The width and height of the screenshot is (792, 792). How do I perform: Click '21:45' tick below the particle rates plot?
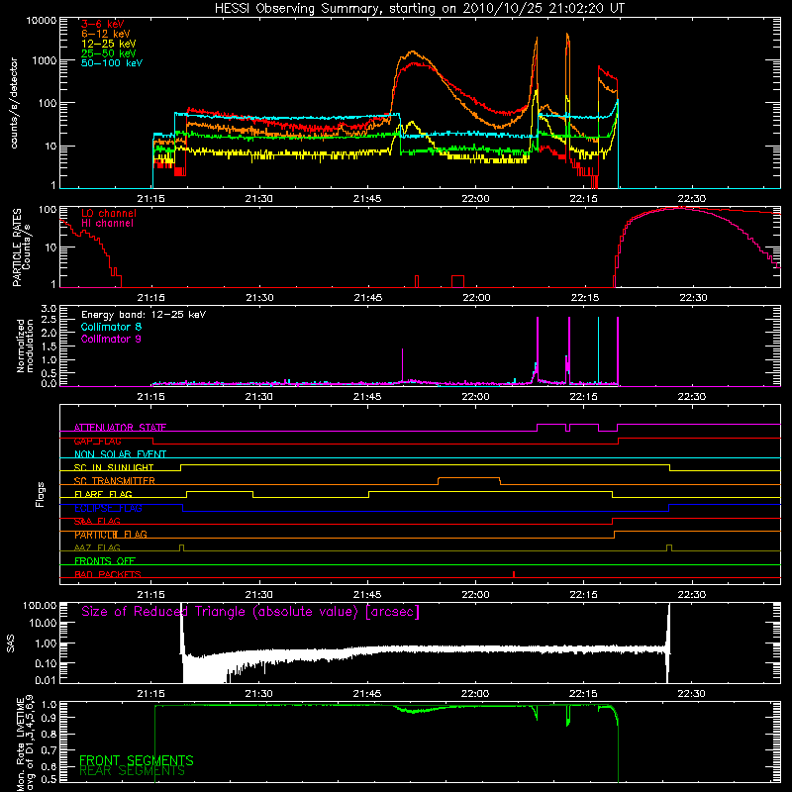point(367,298)
